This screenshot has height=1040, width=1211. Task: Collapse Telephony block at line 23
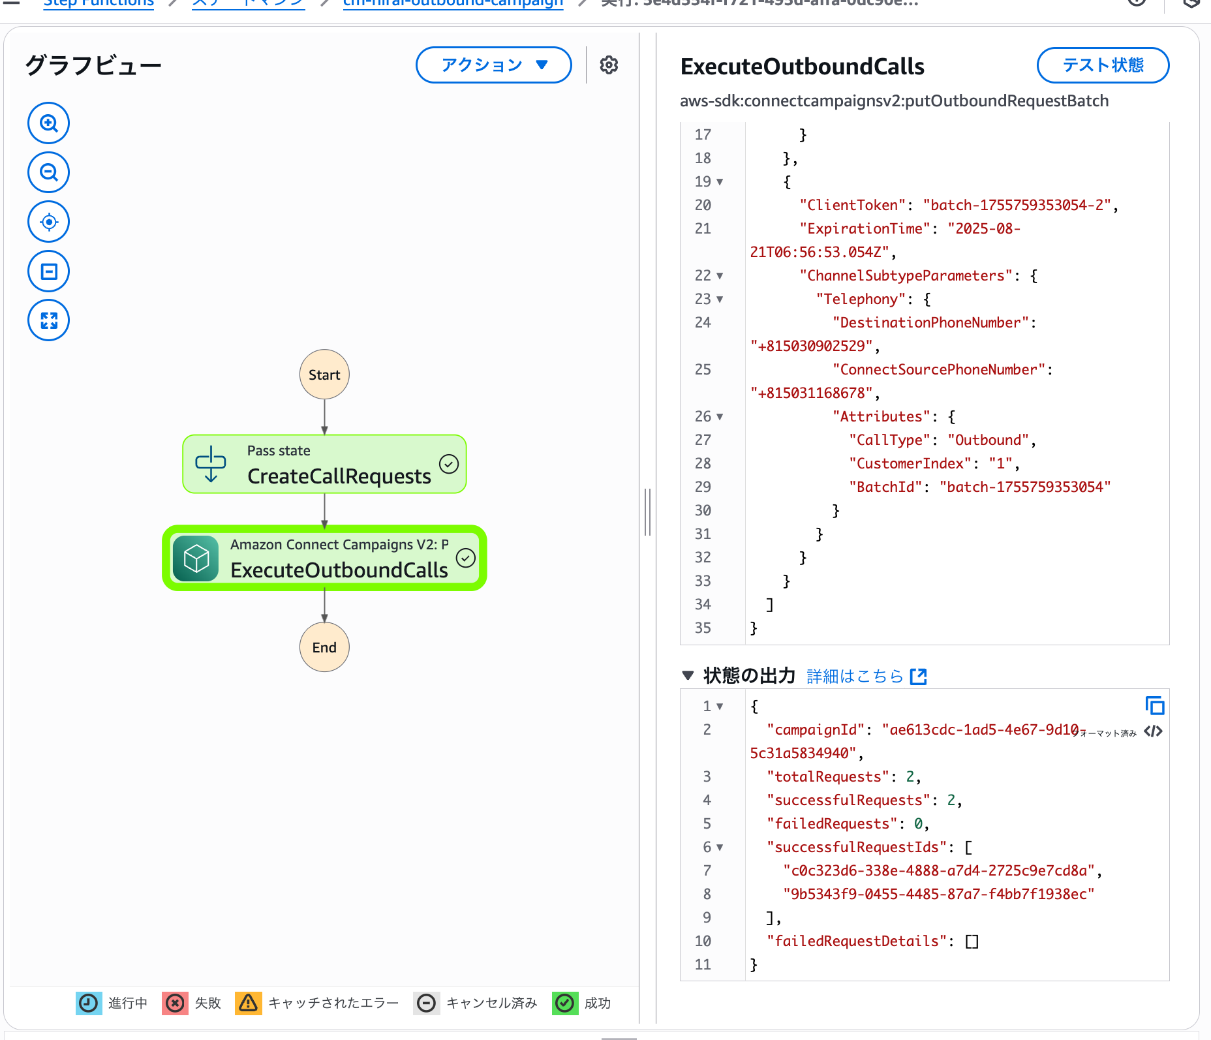720,299
